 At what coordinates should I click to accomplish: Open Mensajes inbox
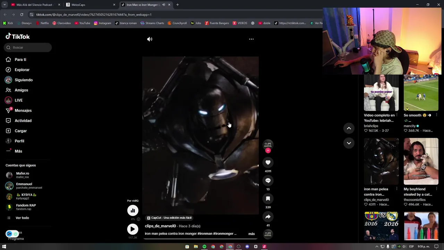[23, 110]
